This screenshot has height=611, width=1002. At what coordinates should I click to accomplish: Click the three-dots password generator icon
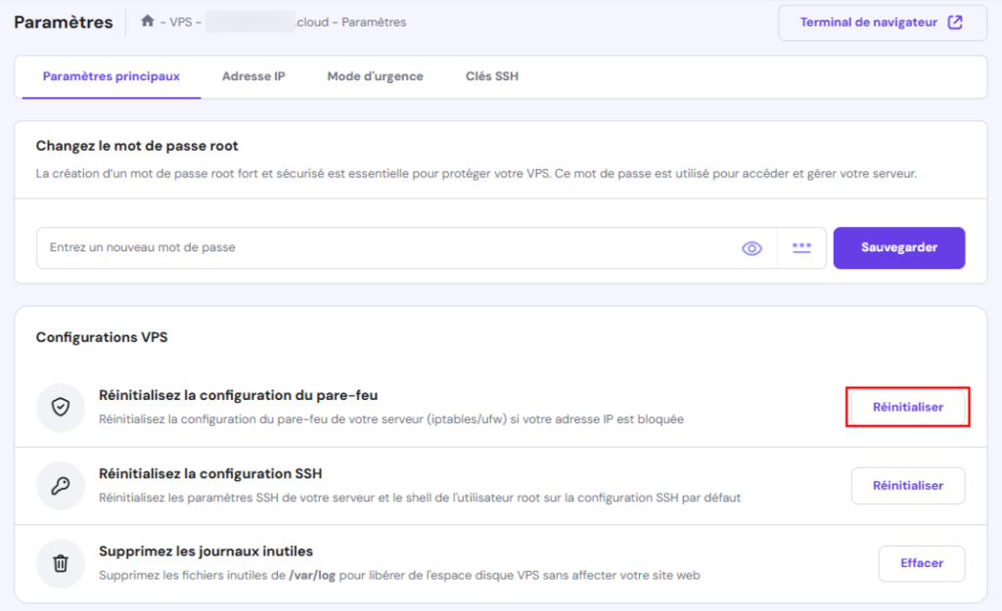802,248
